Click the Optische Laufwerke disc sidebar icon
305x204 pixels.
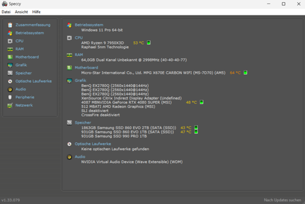(x=10, y=81)
